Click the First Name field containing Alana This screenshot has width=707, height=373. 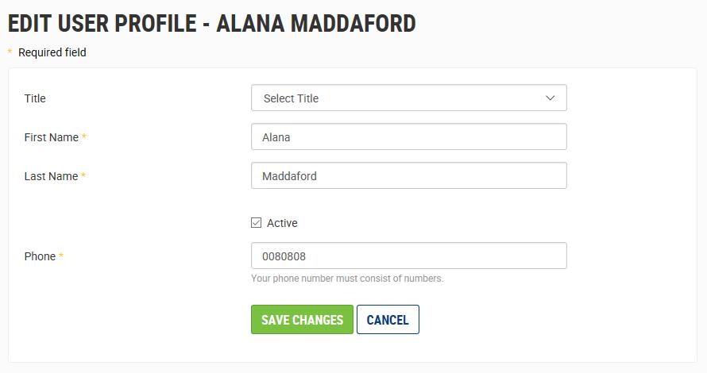click(x=408, y=137)
